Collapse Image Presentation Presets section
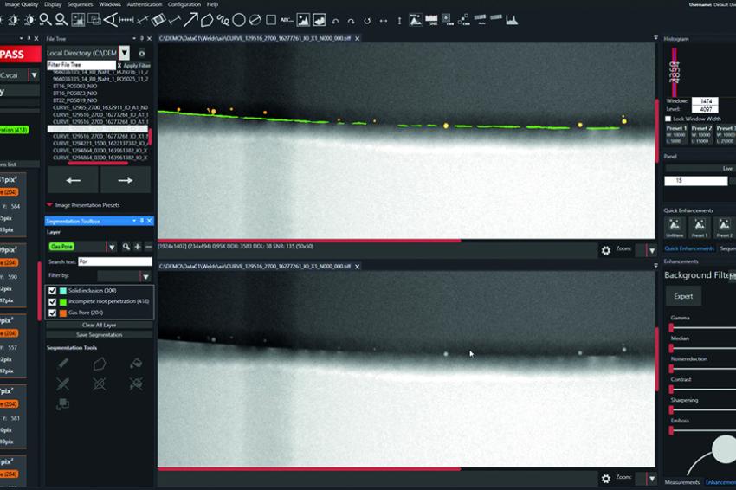This screenshot has height=490, width=736. click(49, 204)
